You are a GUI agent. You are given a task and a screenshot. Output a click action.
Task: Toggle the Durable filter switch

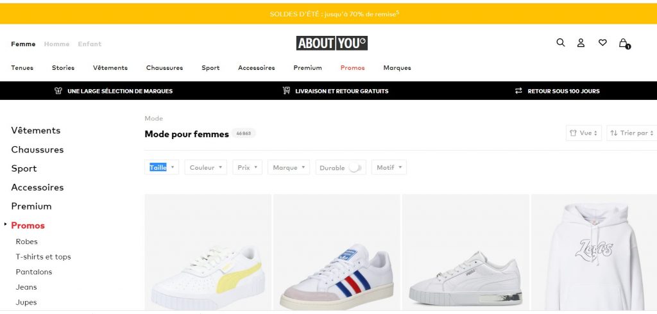tap(355, 168)
